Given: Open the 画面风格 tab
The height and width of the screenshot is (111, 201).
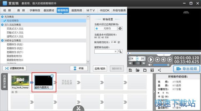Looking at the screenshot, I should [77, 10].
